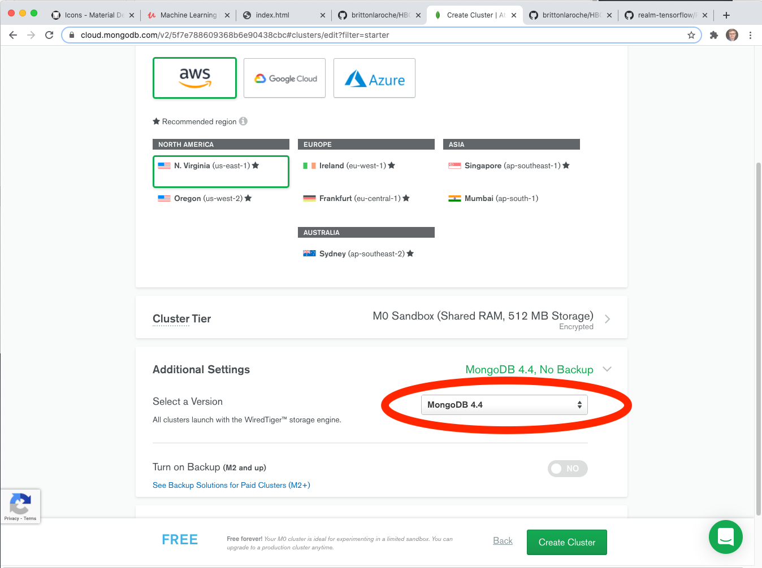Click the EUROPE region header

pyautogui.click(x=366, y=145)
